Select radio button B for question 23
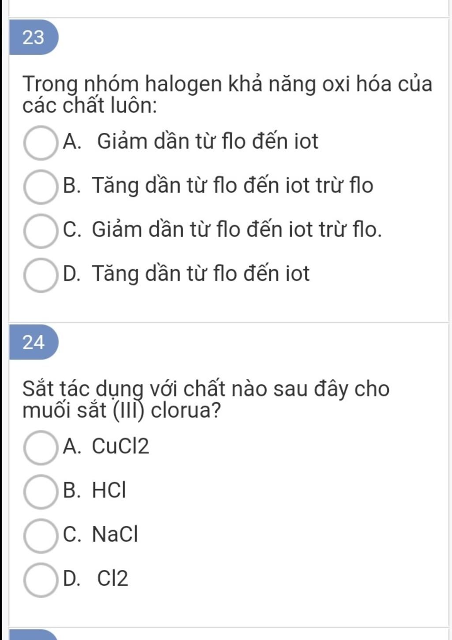Viewport: 452px width, 640px height. (x=41, y=187)
